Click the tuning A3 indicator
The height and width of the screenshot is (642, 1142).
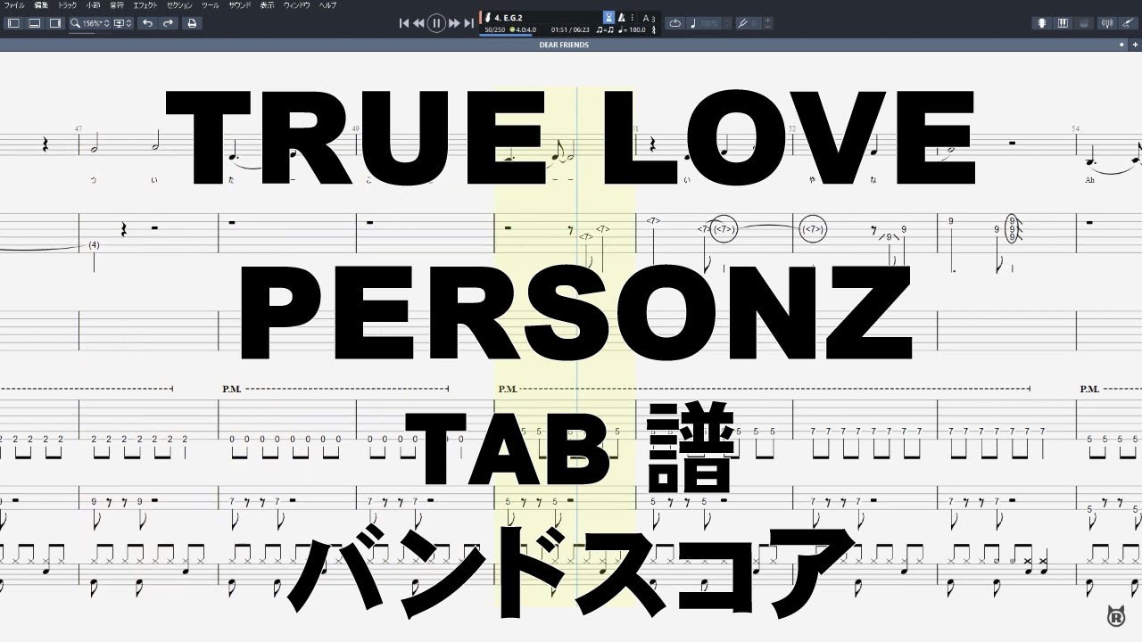pos(649,18)
